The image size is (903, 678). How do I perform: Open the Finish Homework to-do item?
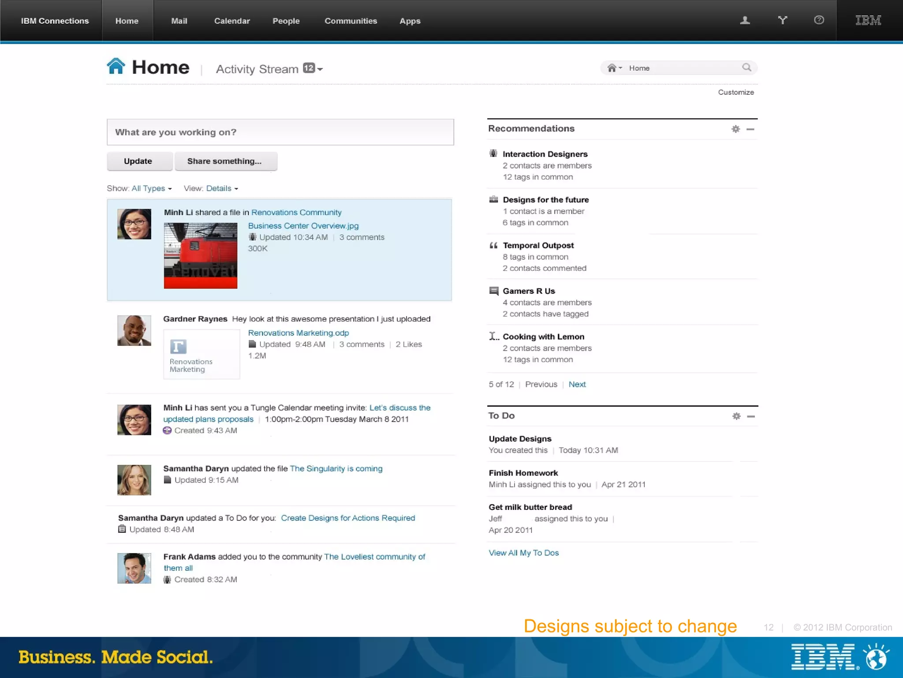click(523, 473)
